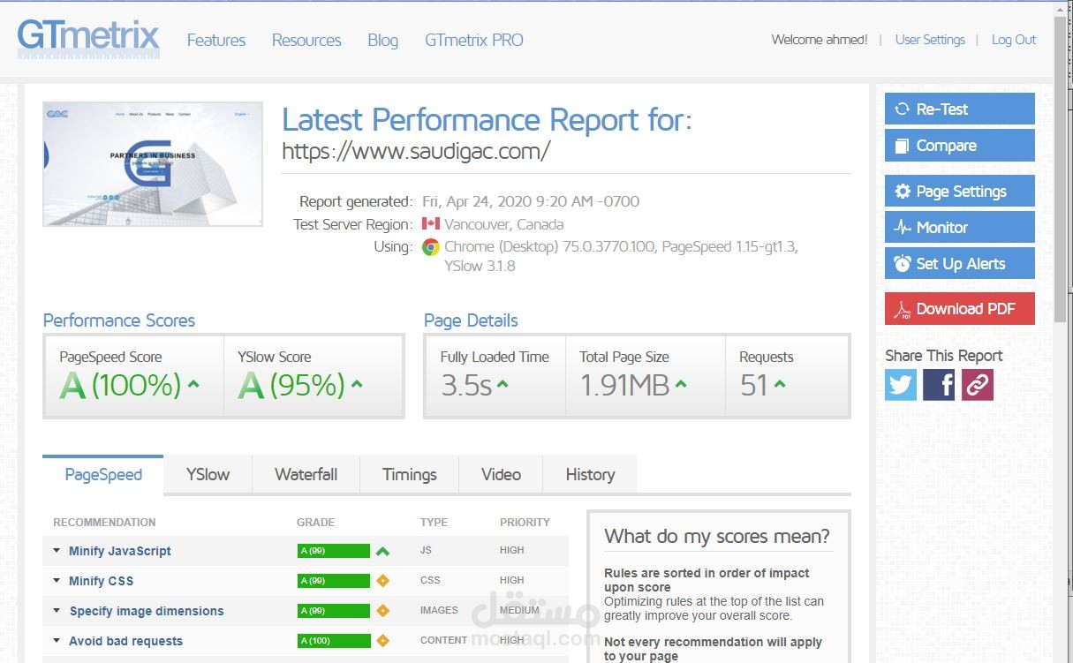This screenshot has width=1073, height=663.
Task: Expand the Minify JavaScript recommendation
Action: 57,551
